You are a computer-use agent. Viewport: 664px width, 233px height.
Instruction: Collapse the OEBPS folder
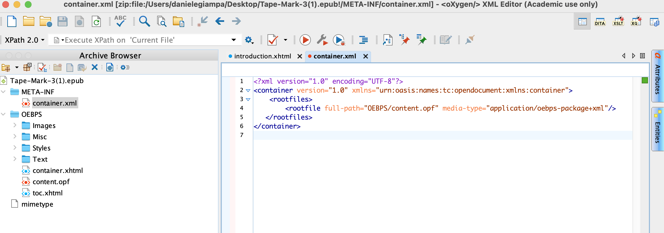click(4, 114)
